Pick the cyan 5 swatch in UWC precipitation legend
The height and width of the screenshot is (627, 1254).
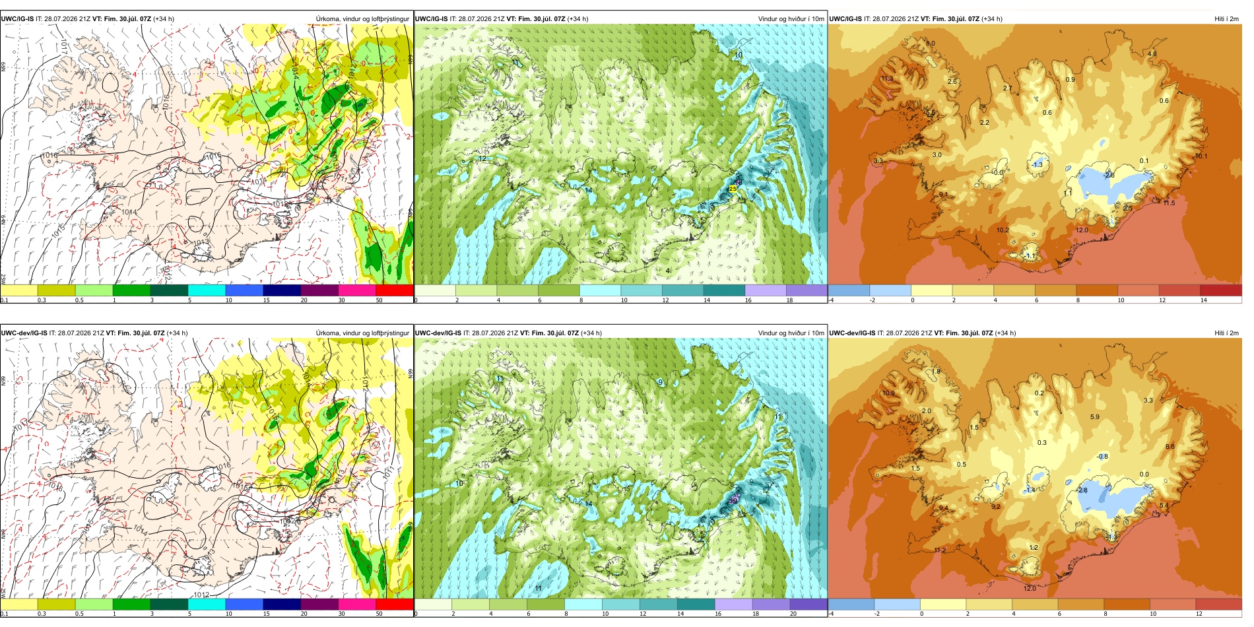tap(207, 290)
